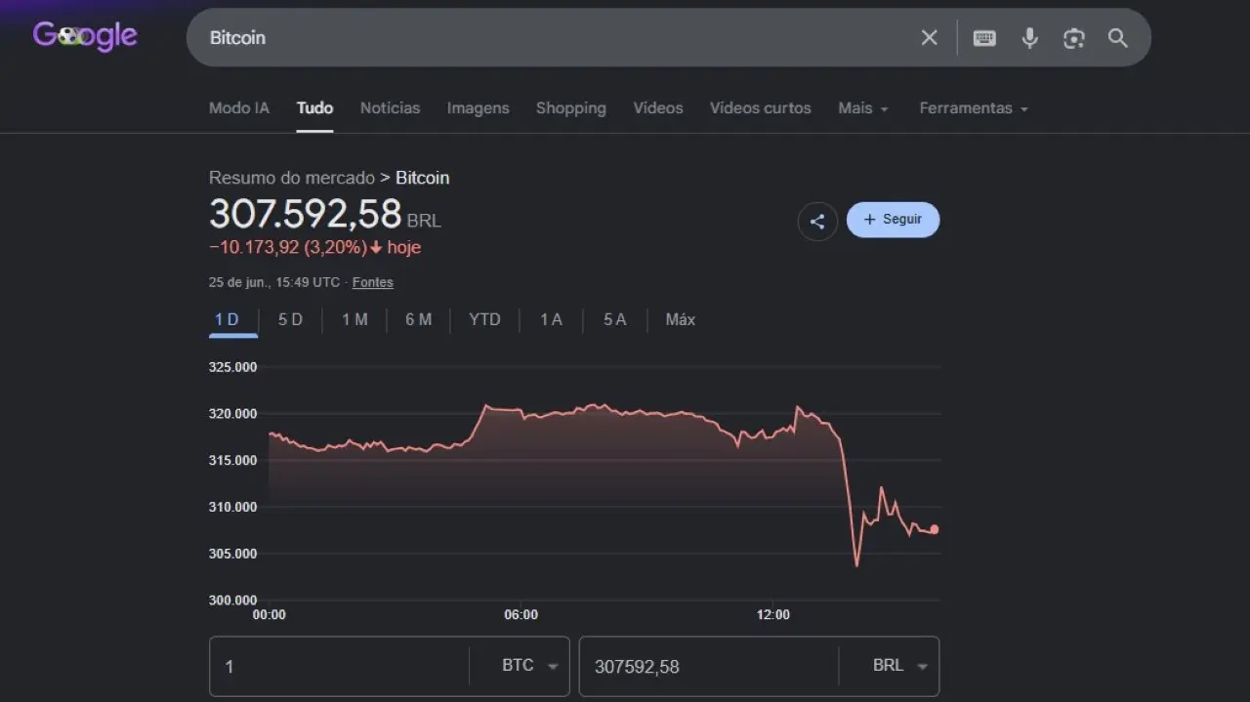Share the Bitcoin market summary
Viewport: 1250px width, 702px height.
tap(817, 222)
